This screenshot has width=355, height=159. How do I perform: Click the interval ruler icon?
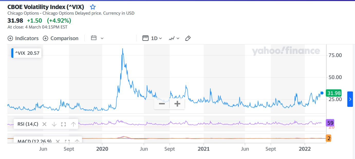(x=145, y=38)
